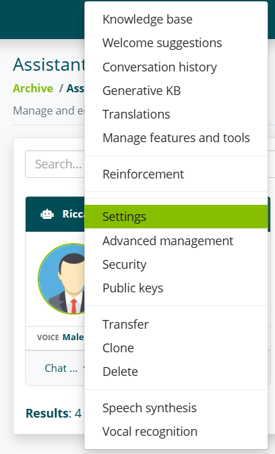
Task: Select Welcome suggestions menu entry
Action: (176, 43)
